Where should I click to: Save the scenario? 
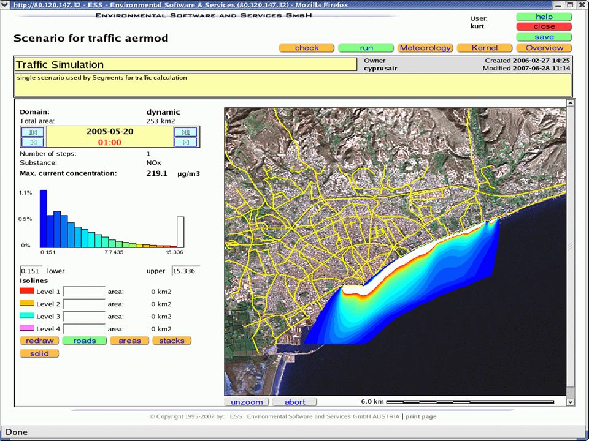pyautogui.click(x=544, y=37)
